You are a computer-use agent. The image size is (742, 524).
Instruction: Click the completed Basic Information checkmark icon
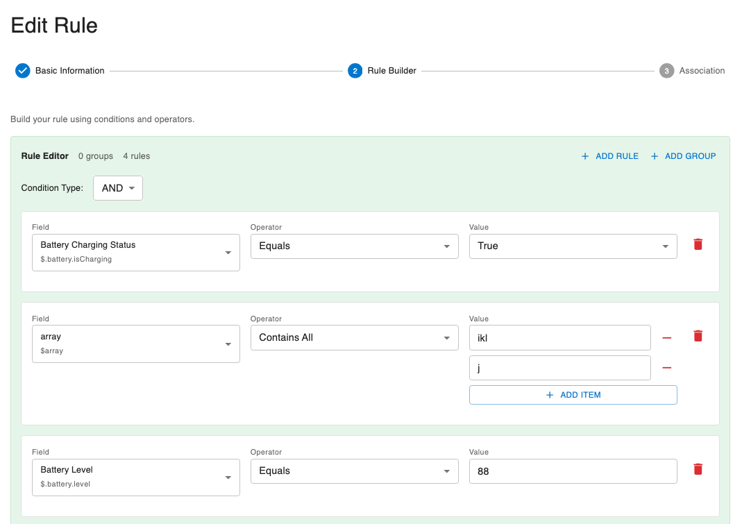point(22,70)
